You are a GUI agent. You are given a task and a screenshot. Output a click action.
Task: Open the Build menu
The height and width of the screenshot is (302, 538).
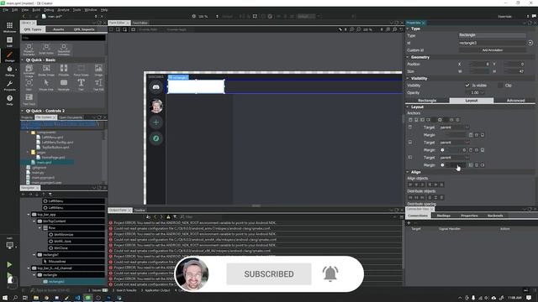click(36, 10)
